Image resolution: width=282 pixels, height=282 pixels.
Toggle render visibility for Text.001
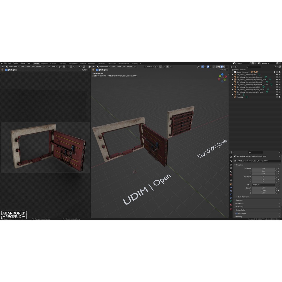279,97
